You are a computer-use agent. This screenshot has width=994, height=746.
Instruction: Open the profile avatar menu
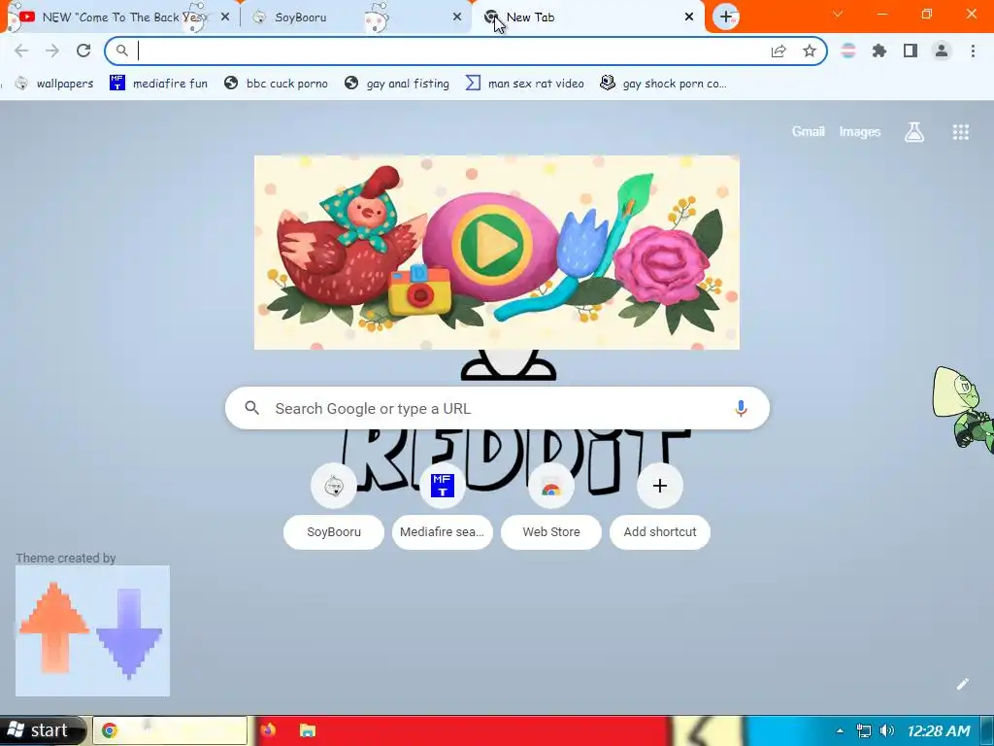click(x=942, y=51)
